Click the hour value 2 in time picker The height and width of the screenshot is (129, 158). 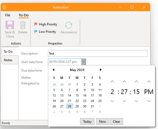click(x=112, y=92)
